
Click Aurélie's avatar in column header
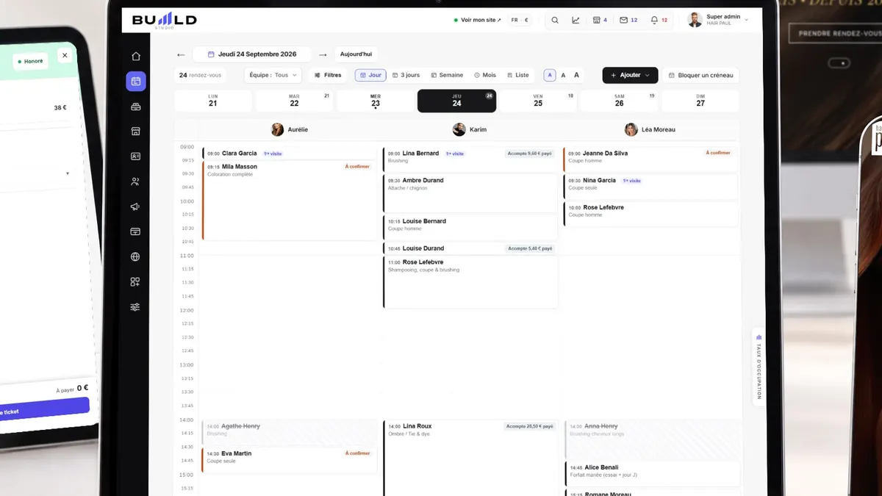[277, 129]
